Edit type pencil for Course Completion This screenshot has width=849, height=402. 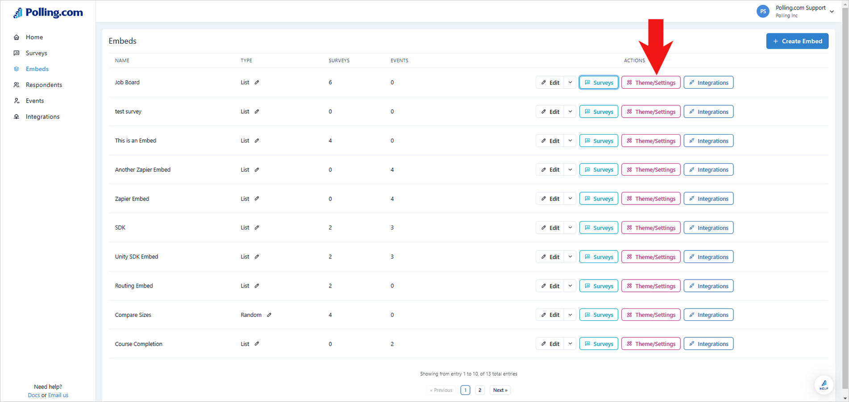[257, 344]
